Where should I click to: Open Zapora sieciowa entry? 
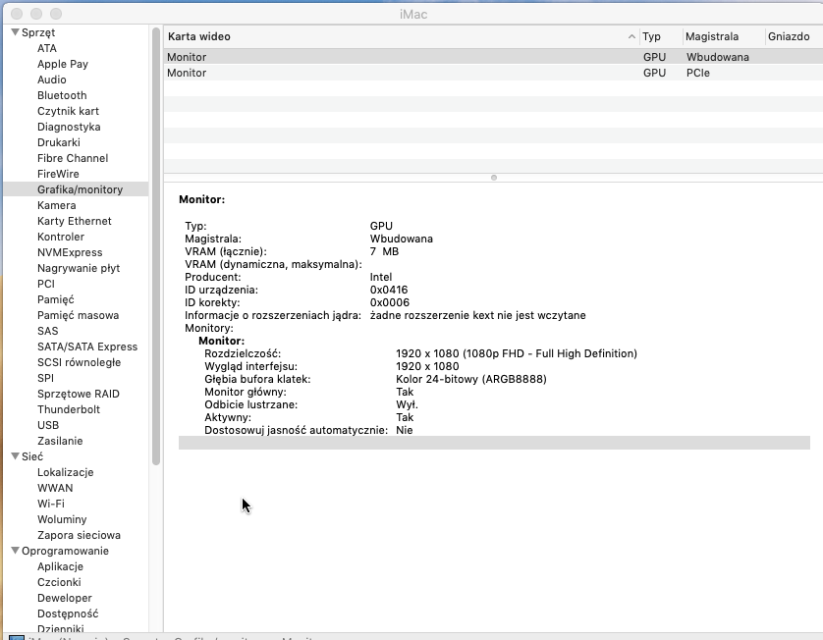click(79, 536)
